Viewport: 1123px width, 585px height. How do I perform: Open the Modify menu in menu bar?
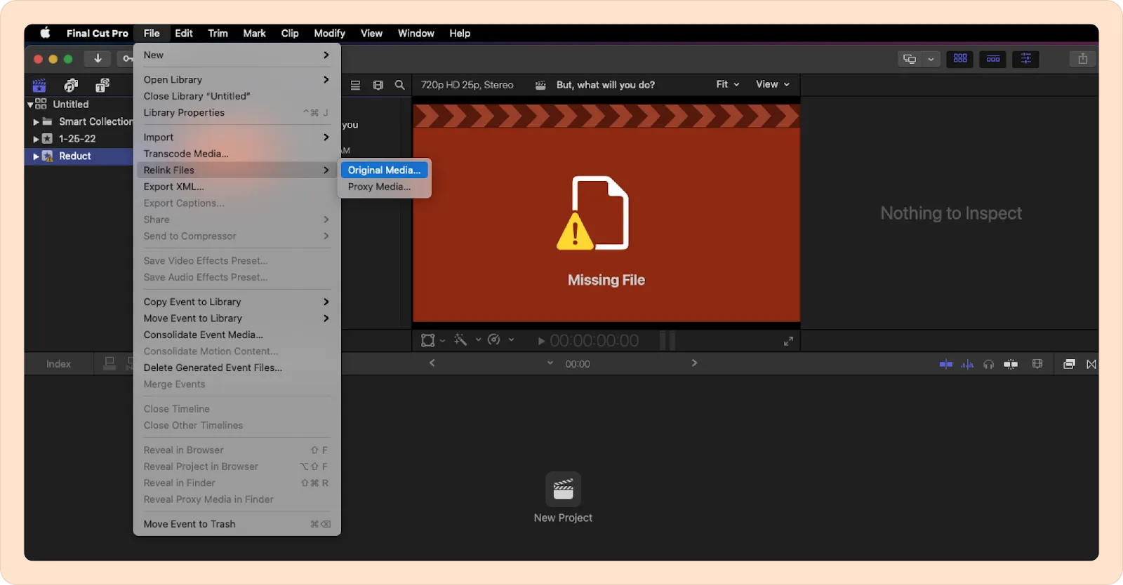(329, 33)
